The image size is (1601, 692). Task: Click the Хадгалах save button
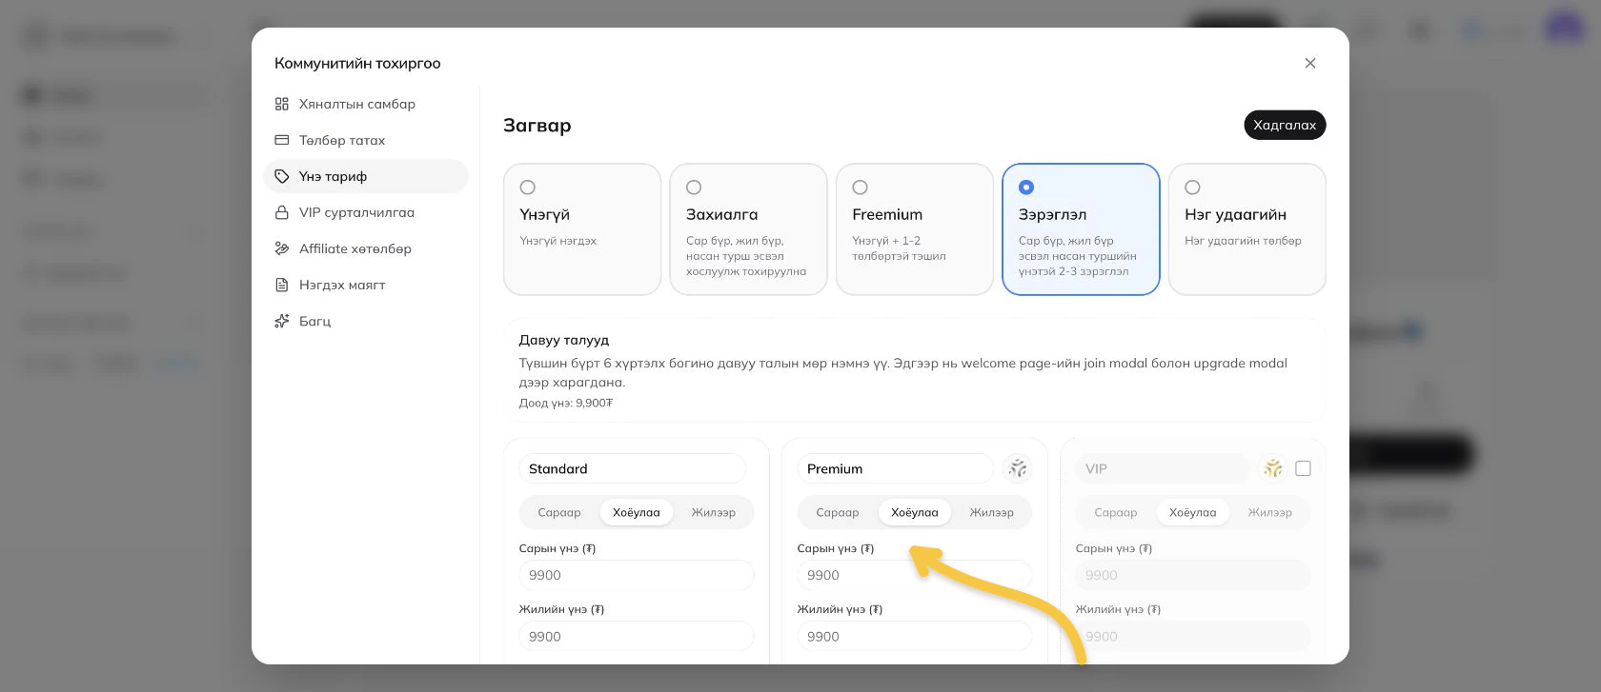1285,125
